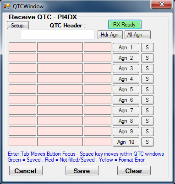Focus the QTC Header input field
This screenshot has width=175, height=184.
point(58,35)
